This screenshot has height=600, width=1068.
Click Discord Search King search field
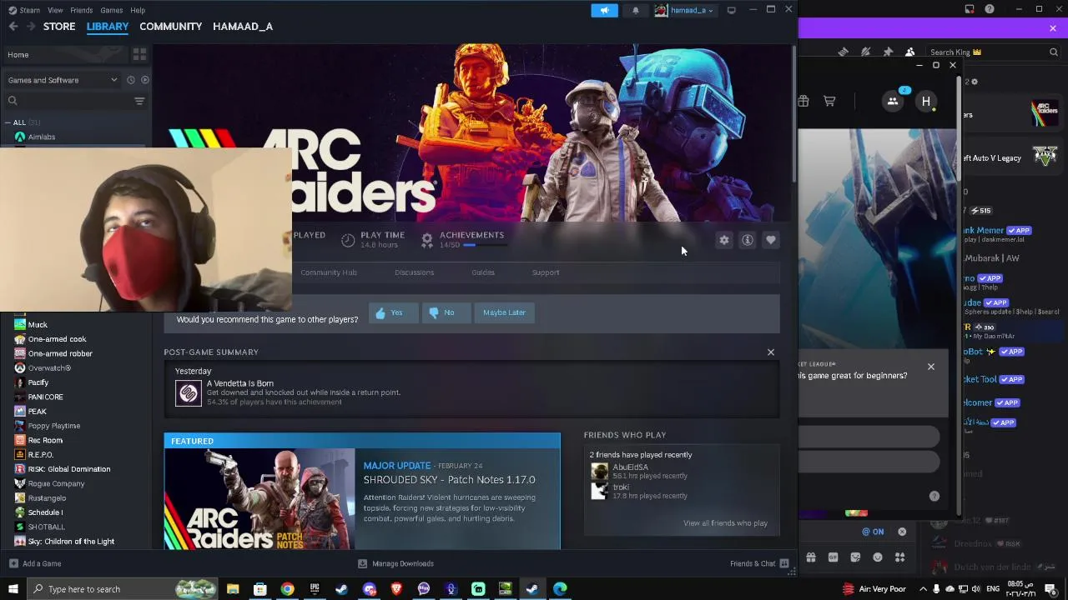[993, 52]
